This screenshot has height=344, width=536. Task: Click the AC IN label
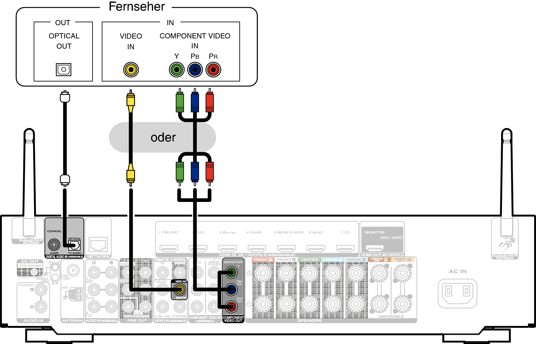point(457,271)
